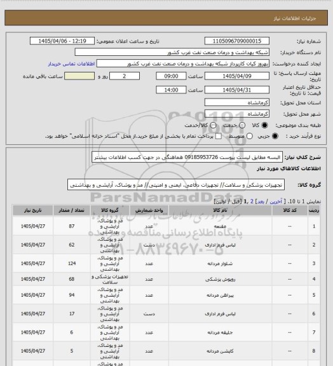
Task: Click the دست unit in row 2
Action: pyautogui.click(x=149, y=245)
